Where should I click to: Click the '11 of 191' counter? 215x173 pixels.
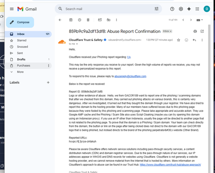173,20
